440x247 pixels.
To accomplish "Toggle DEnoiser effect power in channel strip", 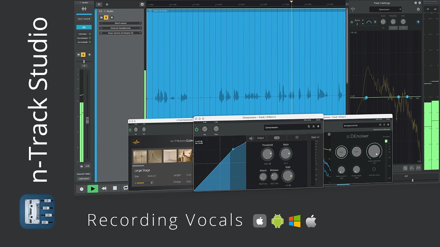I will point(90,34).
